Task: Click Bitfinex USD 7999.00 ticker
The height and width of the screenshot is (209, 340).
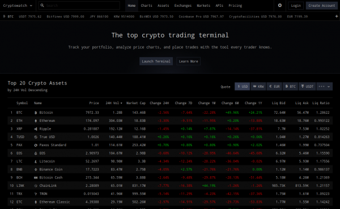Action: [65, 16]
